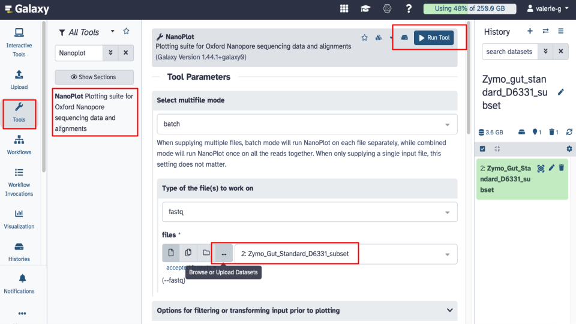Click the search datasets field

[509, 52]
